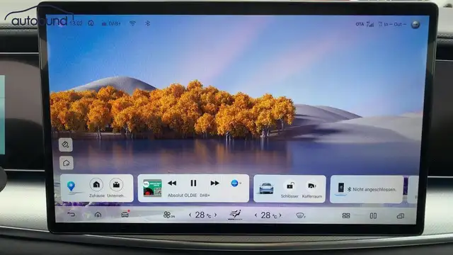Screen dimensions: 453x255
Task: Tap the Nicht angeschlossen Bluetooth text
Action: pos(374,189)
